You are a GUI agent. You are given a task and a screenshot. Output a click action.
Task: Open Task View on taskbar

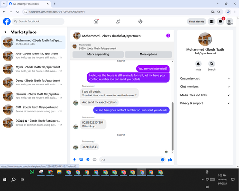tap(22, 180)
